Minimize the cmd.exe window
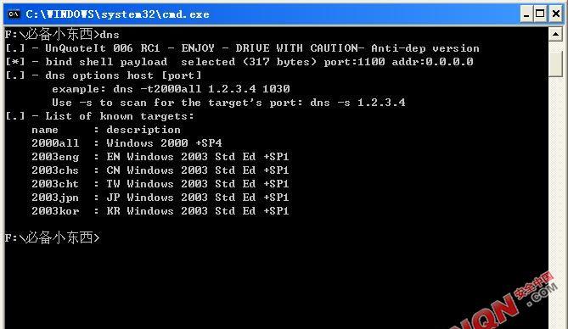This screenshot has width=568, height=329. [526, 14]
